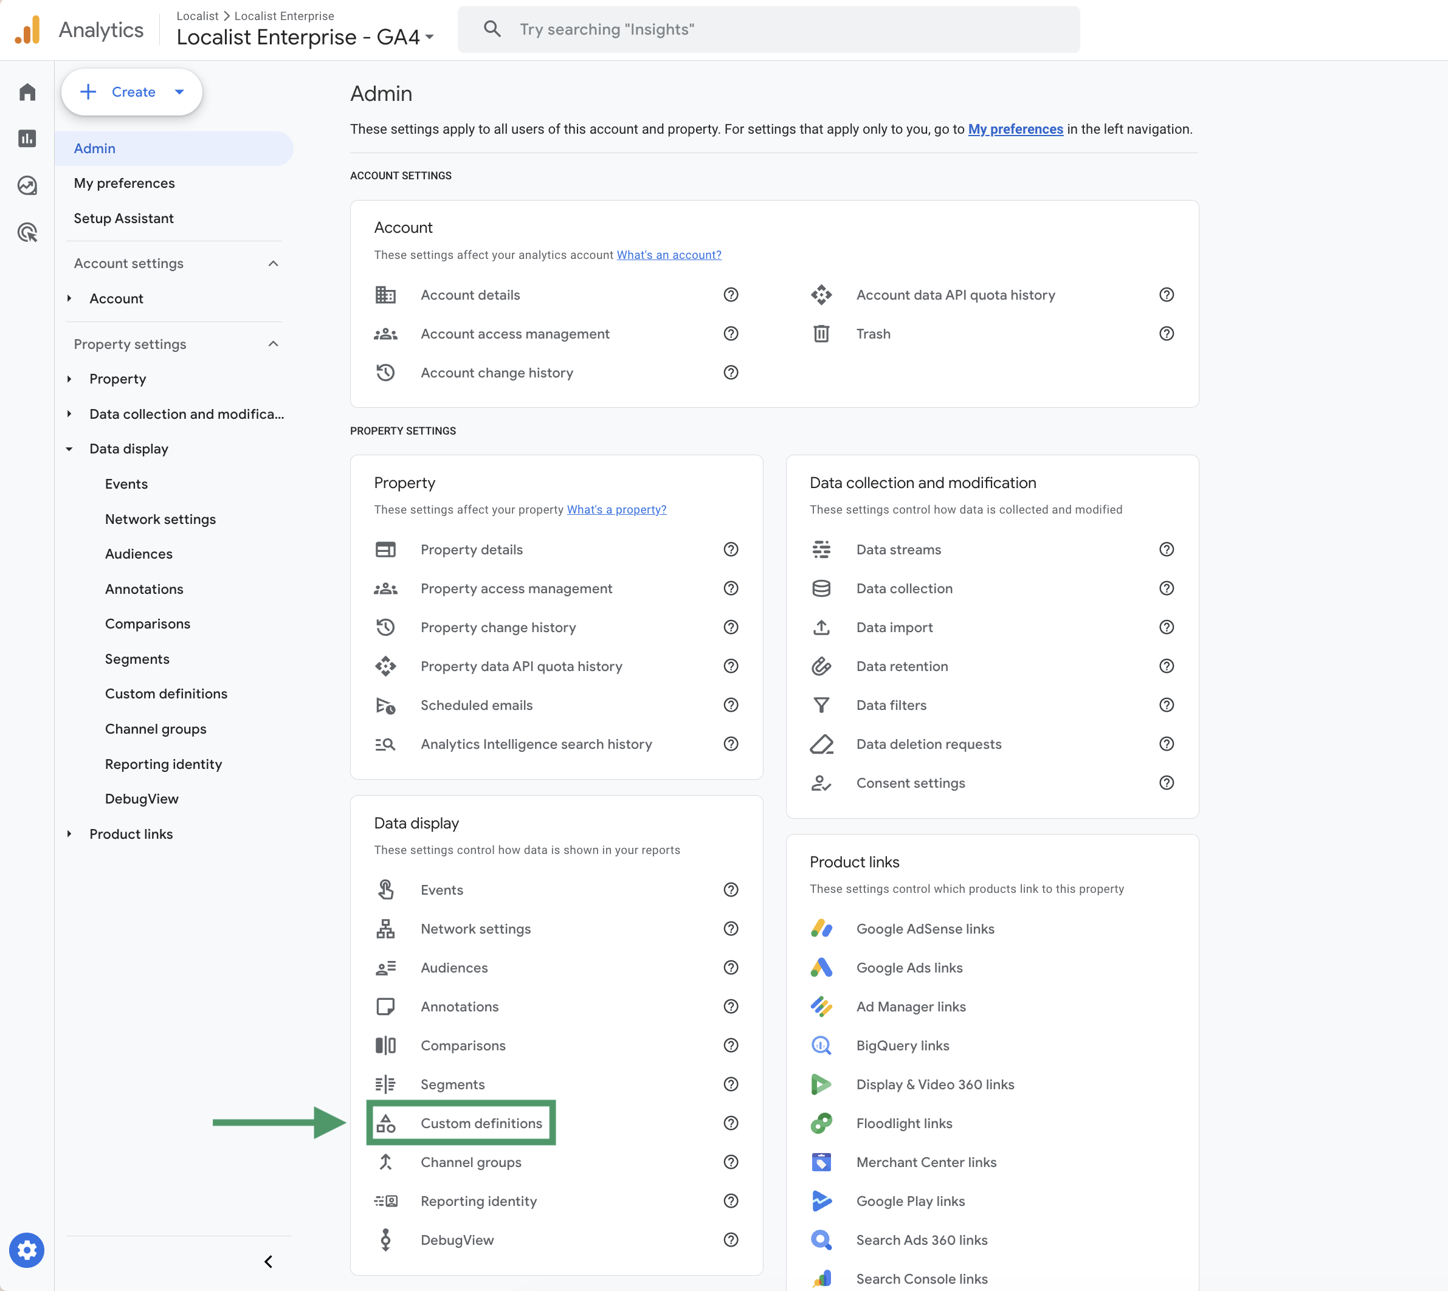Select My preferences in the sidebar

[124, 183]
